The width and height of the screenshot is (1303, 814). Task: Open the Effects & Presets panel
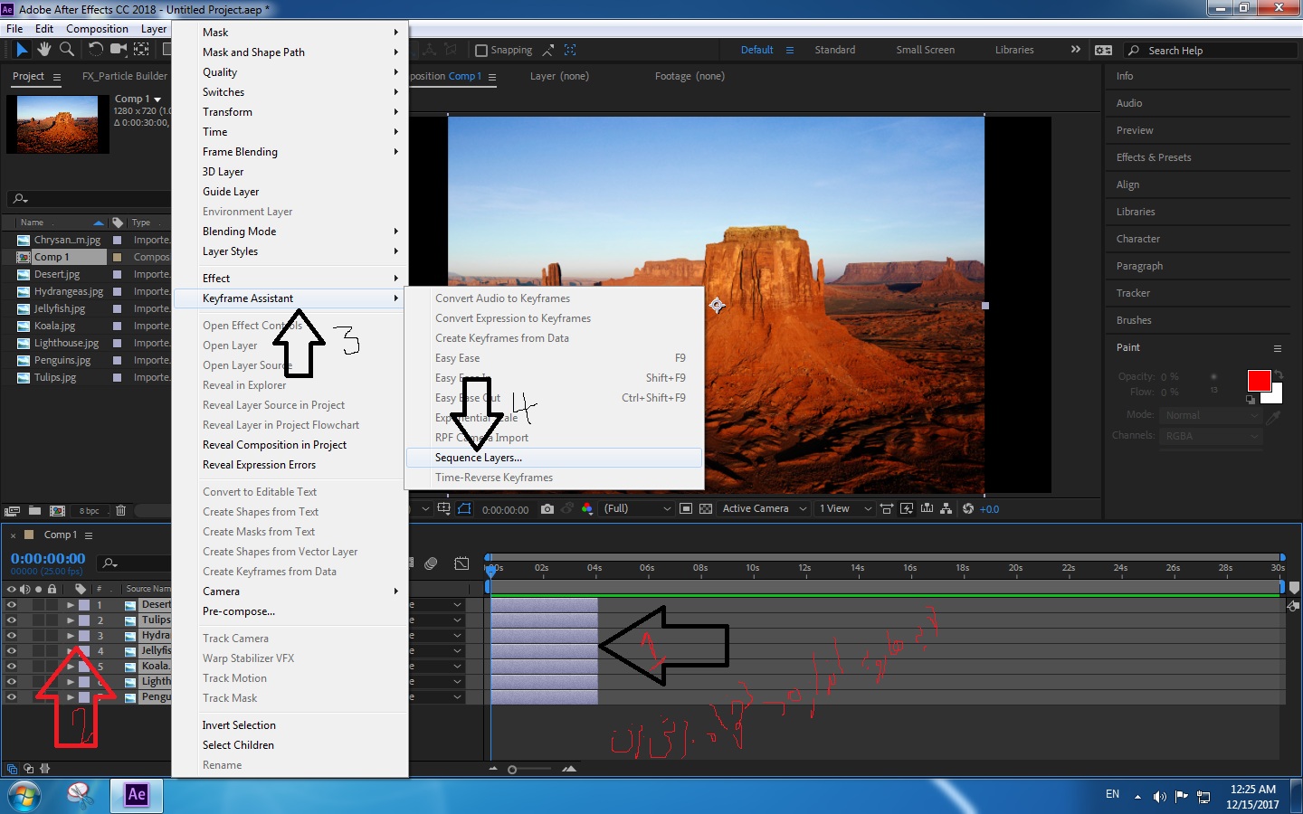pyautogui.click(x=1154, y=157)
